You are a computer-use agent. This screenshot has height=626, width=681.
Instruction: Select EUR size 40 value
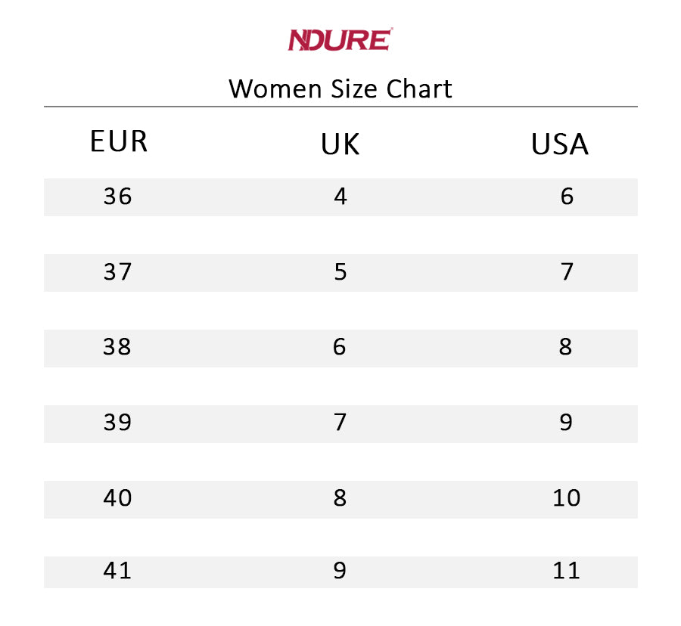pyautogui.click(x=117, y=498)
